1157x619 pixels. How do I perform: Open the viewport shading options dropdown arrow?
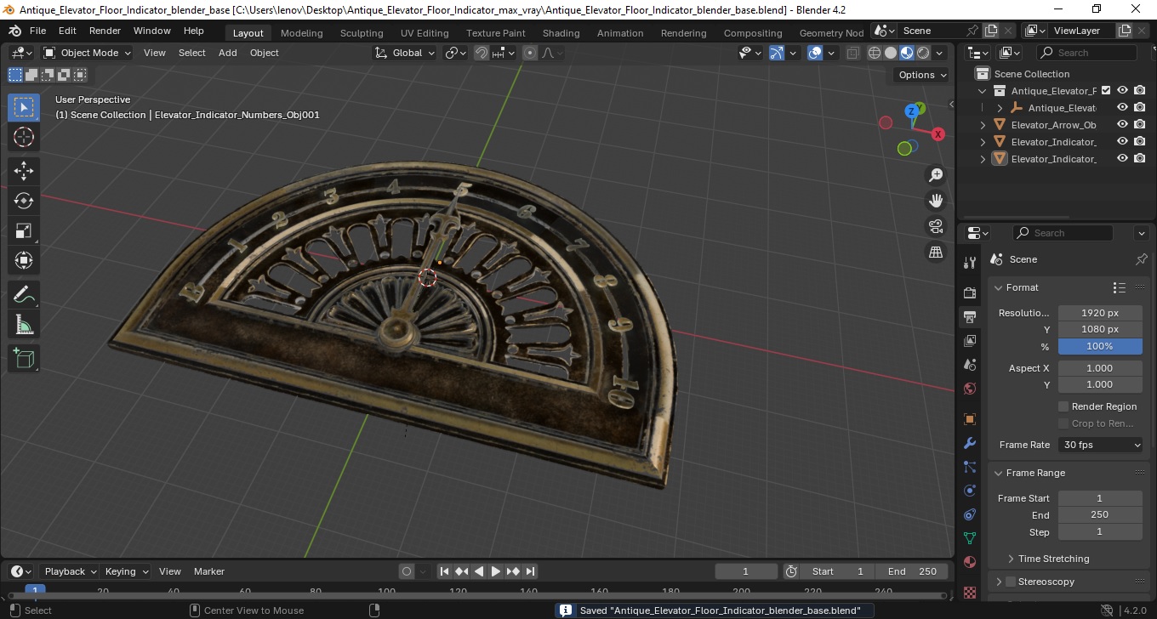939,53
